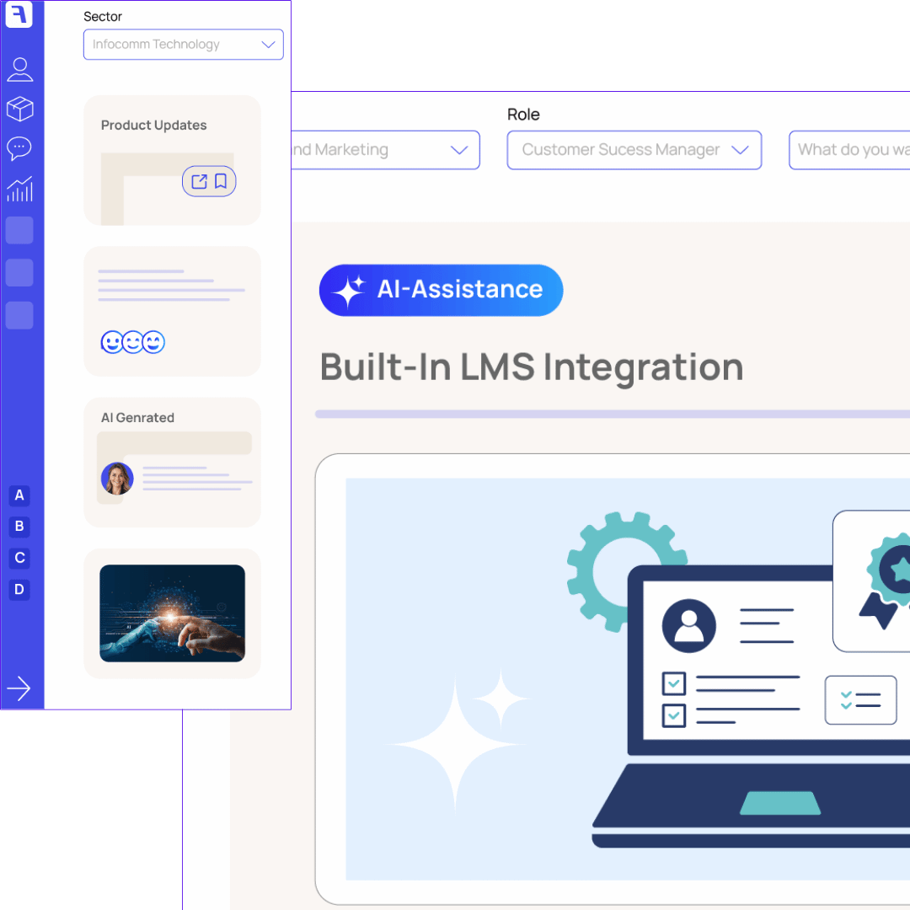
Task: Click the app logo in the sidebar
Action: pos(19,14)
